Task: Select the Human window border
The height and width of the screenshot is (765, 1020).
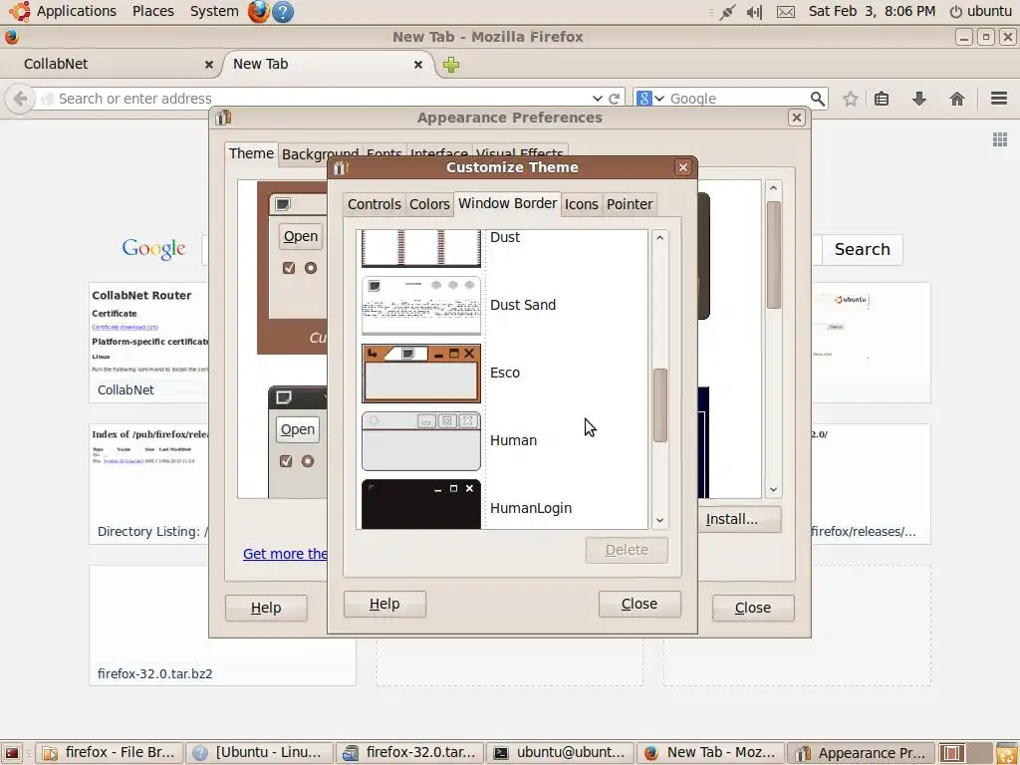Action: pos(503,440)
